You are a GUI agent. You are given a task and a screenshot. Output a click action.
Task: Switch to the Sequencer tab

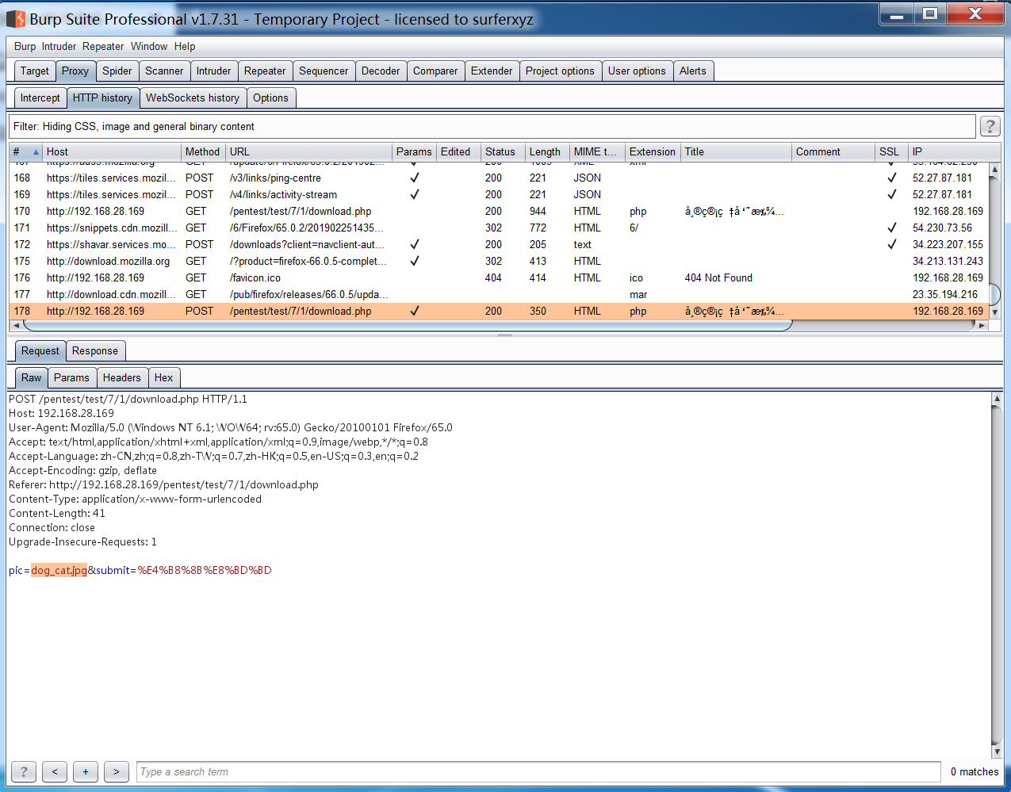tap(324, 71)
